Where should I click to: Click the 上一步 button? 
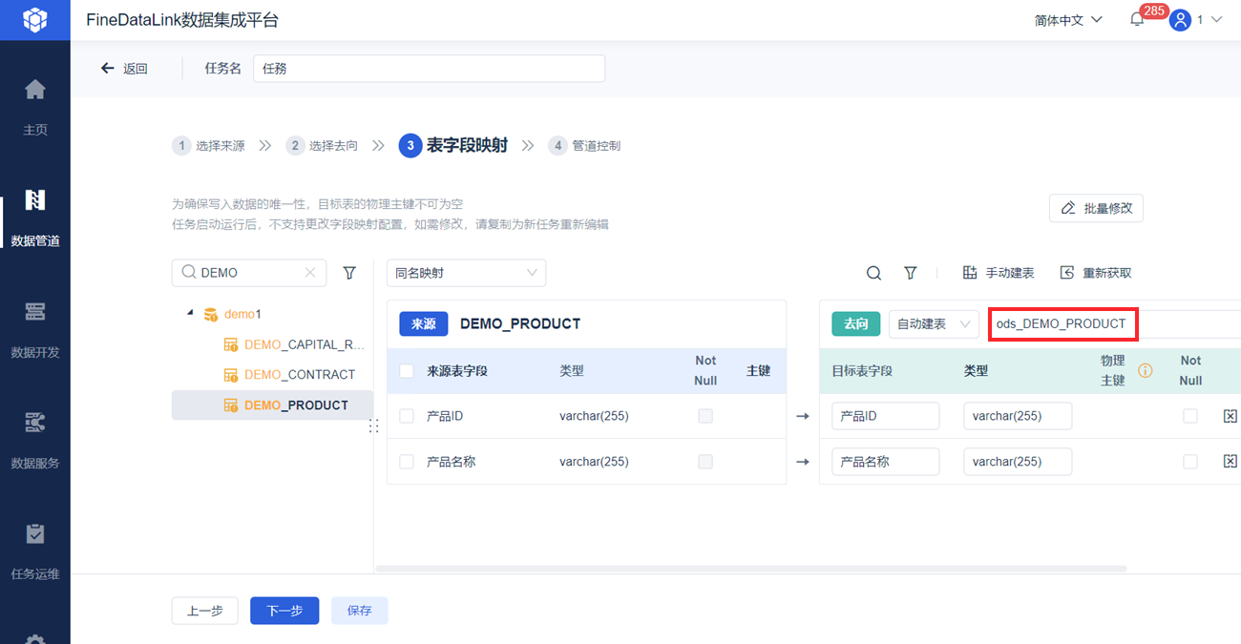coord(204,611)
